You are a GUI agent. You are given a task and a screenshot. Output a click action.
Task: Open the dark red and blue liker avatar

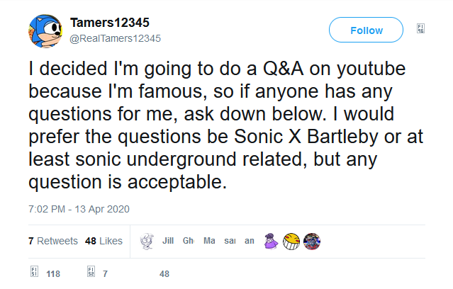click(311, 241)
